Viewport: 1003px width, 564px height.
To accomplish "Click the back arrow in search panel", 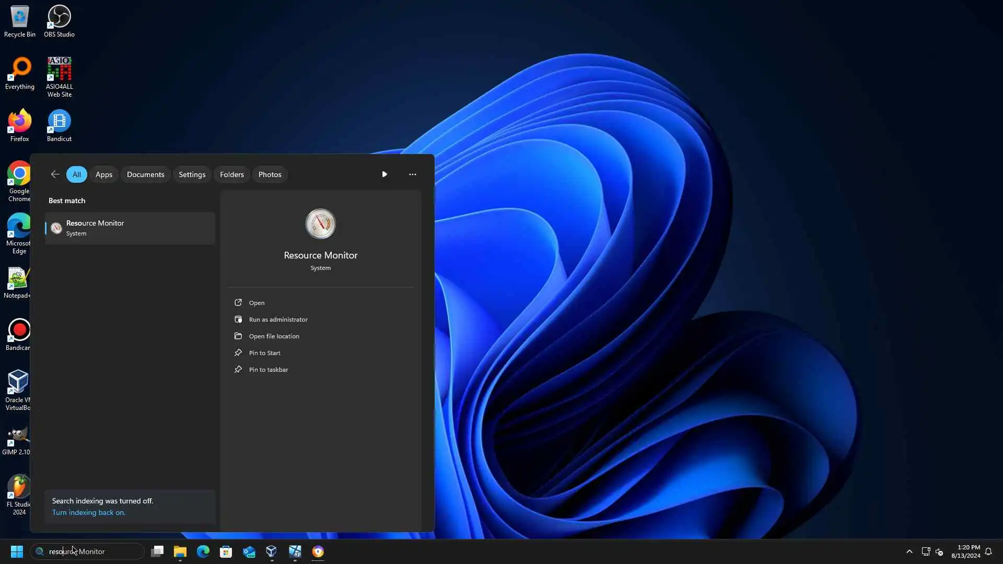I will (x=55, y=174).
